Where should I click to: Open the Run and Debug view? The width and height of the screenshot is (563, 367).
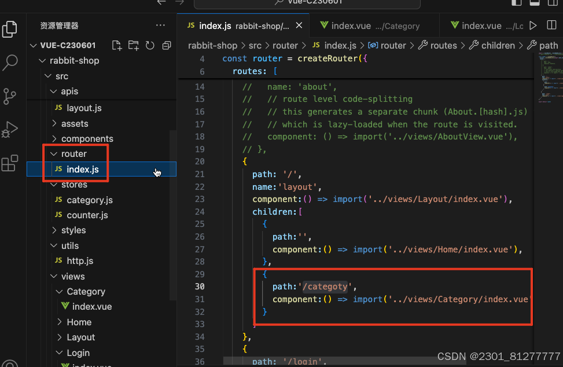tap(10, 130)
